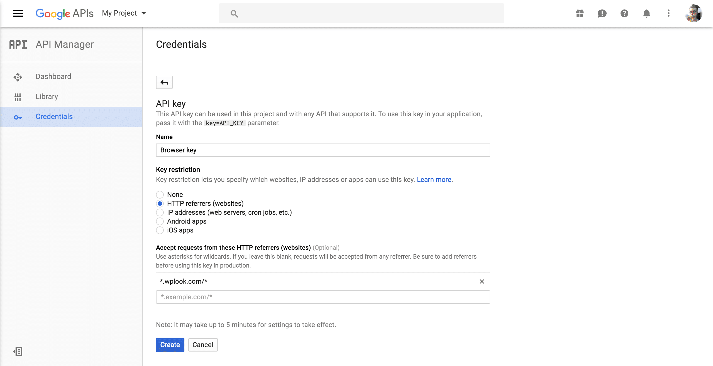Check notifications via the bell icon
This screenshot has width=713, height=366.
(646, 13)
